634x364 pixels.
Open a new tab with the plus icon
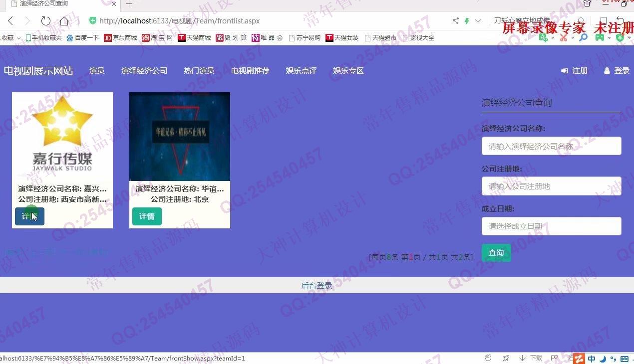(129, 4)
